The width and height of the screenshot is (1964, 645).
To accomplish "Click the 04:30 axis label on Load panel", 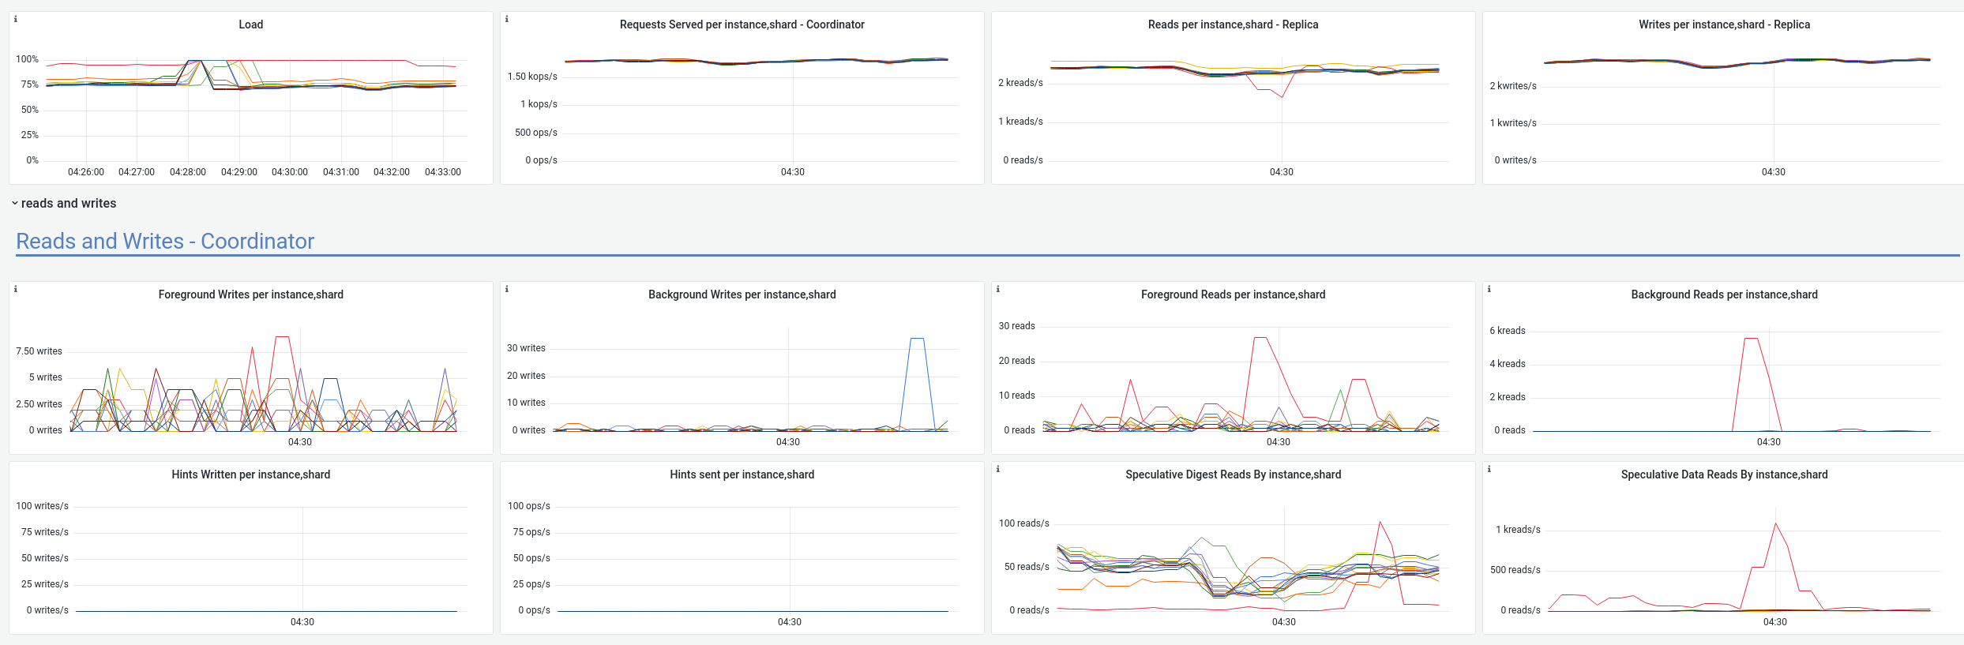I will [x=289, y=171].
